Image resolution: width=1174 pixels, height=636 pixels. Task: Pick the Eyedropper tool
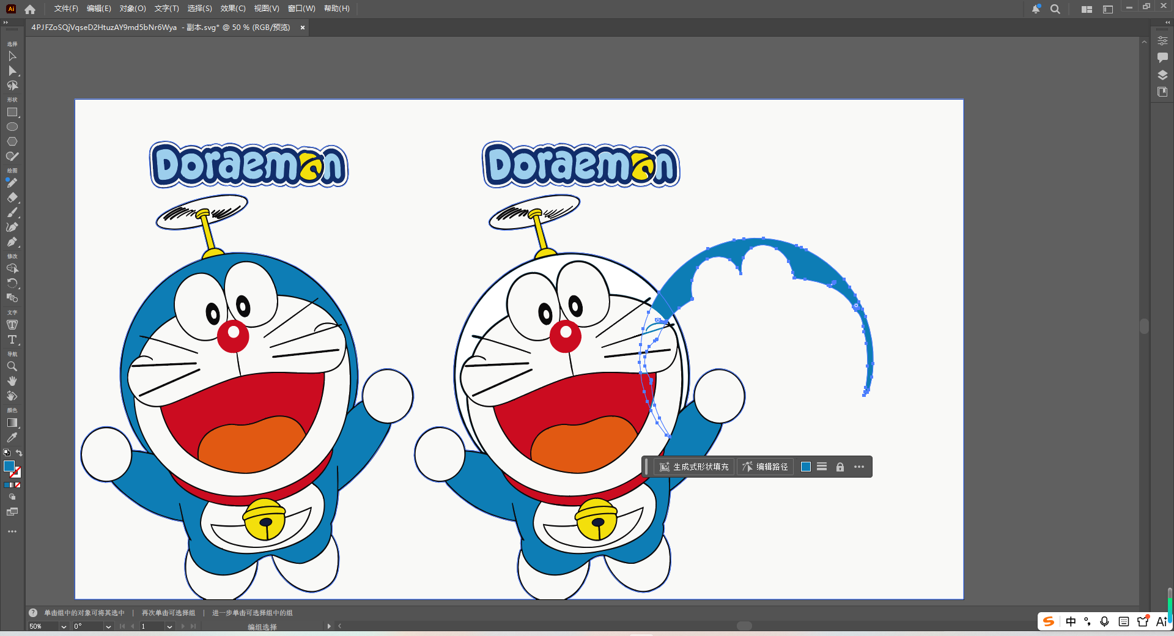tap(12, 438)
